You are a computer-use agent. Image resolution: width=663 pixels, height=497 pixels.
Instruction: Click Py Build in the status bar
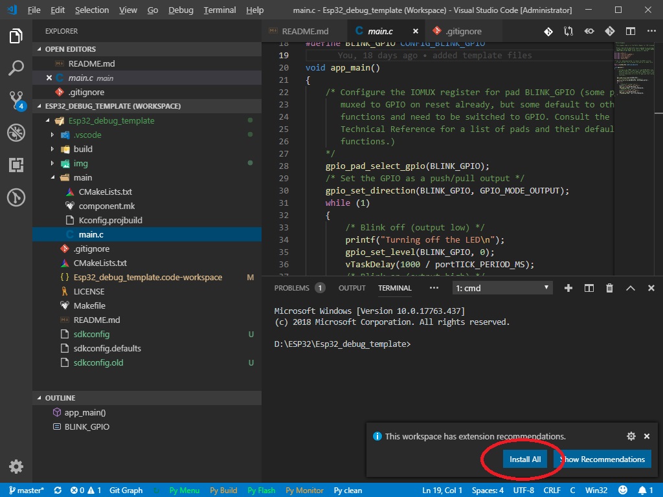tap(223, 491)
